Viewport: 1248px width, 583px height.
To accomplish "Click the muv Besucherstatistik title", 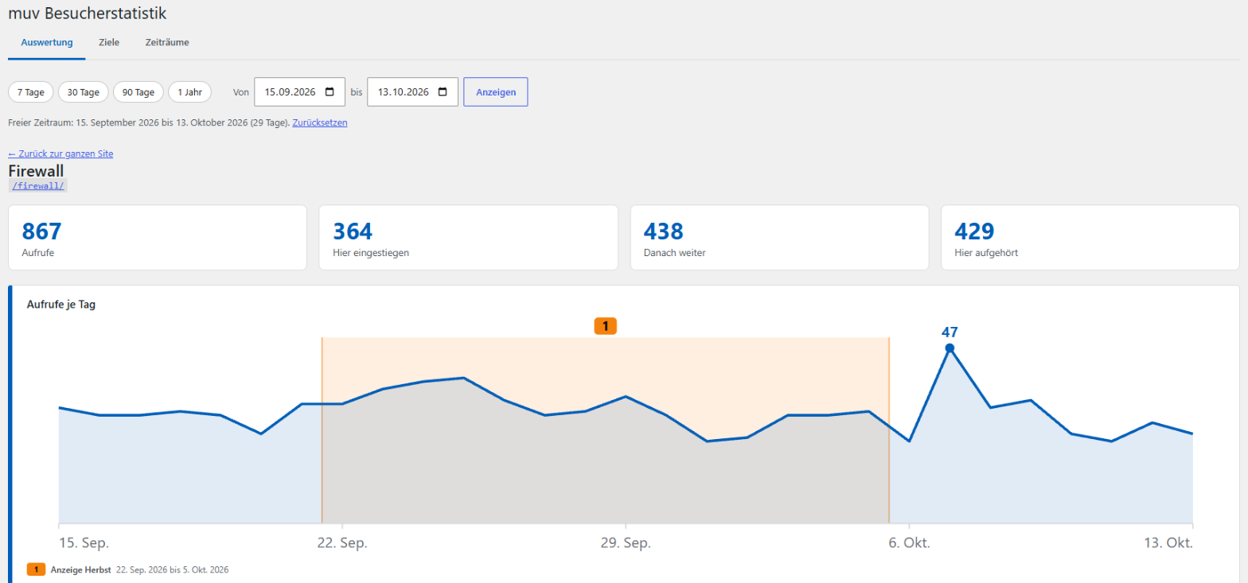I will click(88, 13).
